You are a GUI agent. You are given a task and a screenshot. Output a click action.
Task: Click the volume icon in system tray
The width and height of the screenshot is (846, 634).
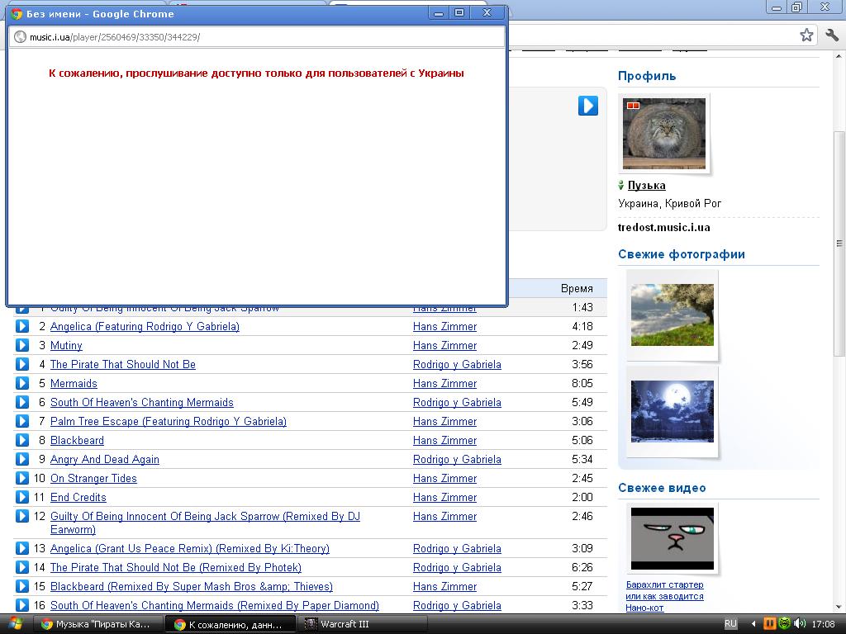pos(799,624)
